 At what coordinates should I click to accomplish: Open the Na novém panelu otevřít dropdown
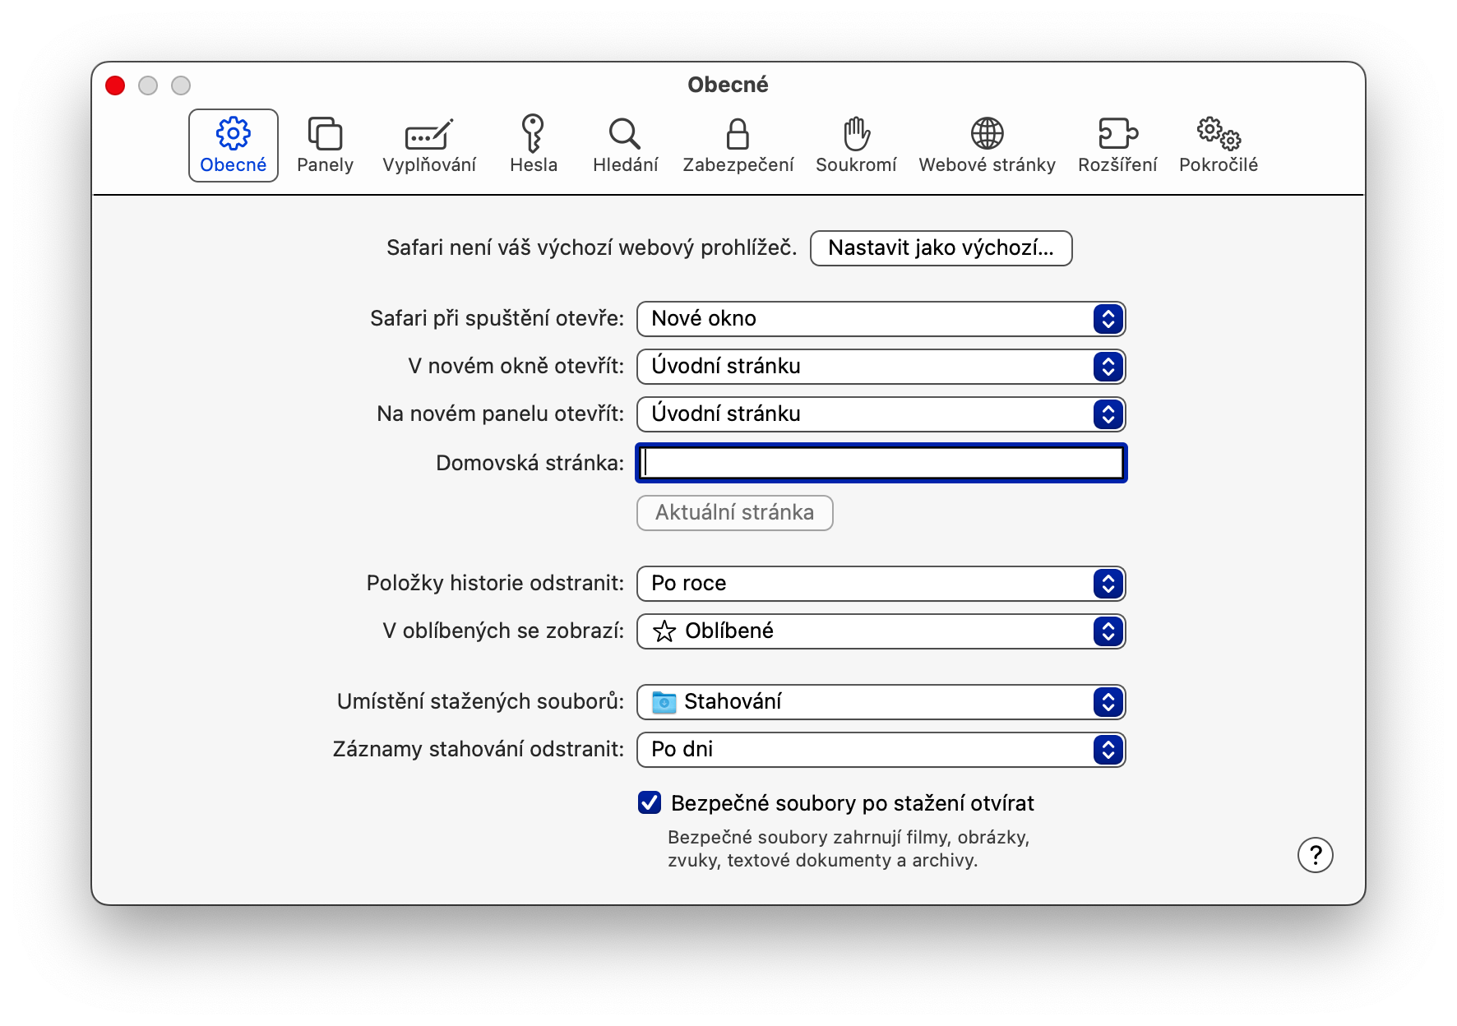[x=881, y=414]
